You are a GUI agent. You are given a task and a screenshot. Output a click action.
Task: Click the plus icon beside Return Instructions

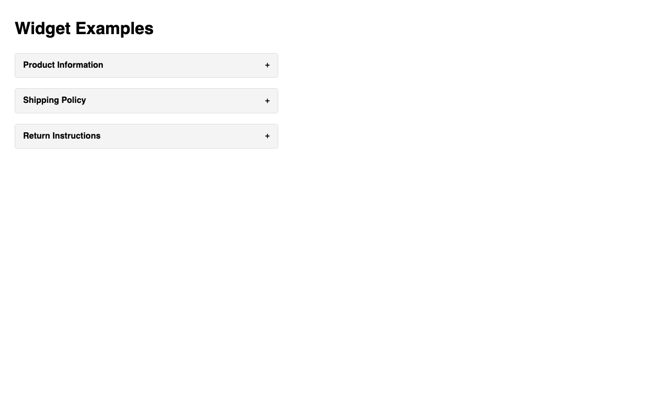click(267, 136)
